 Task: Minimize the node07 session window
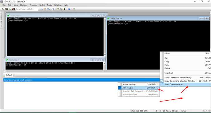93,60
